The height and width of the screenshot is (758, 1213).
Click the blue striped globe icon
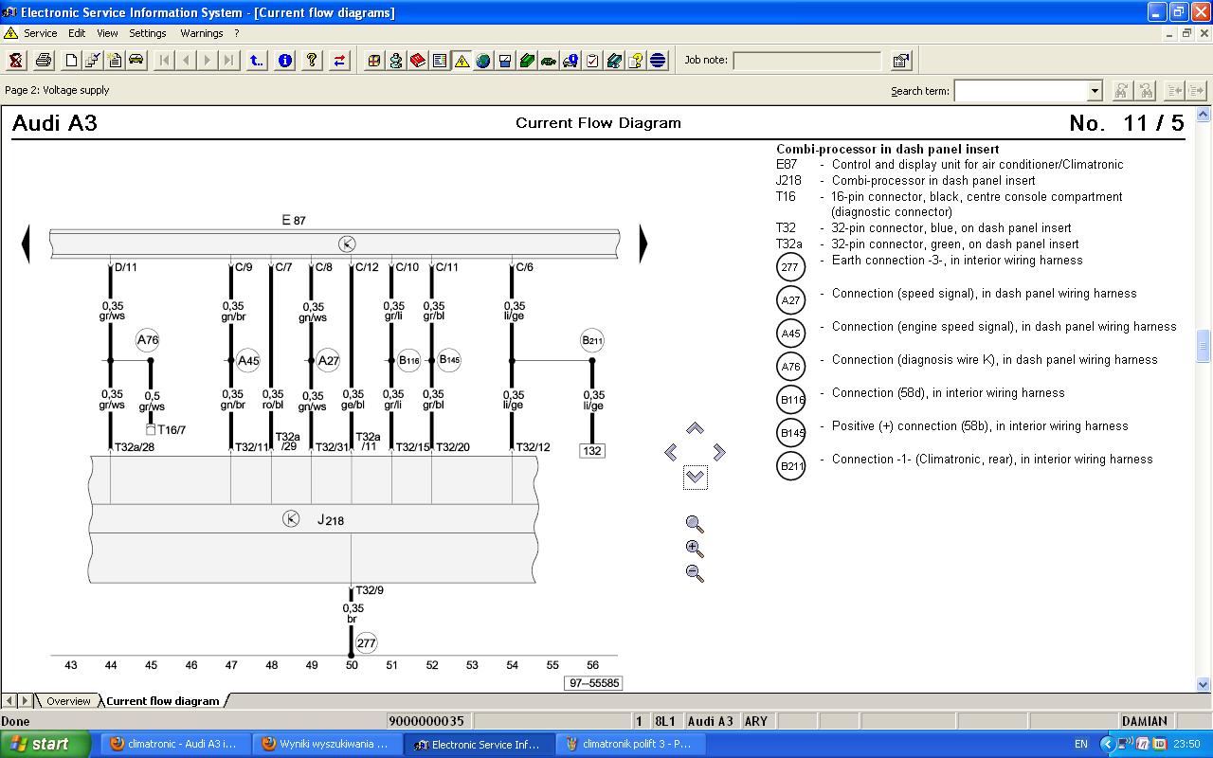click(x=658, y=61)
